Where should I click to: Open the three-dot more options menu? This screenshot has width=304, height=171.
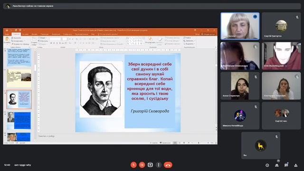[x=159, y=165]
